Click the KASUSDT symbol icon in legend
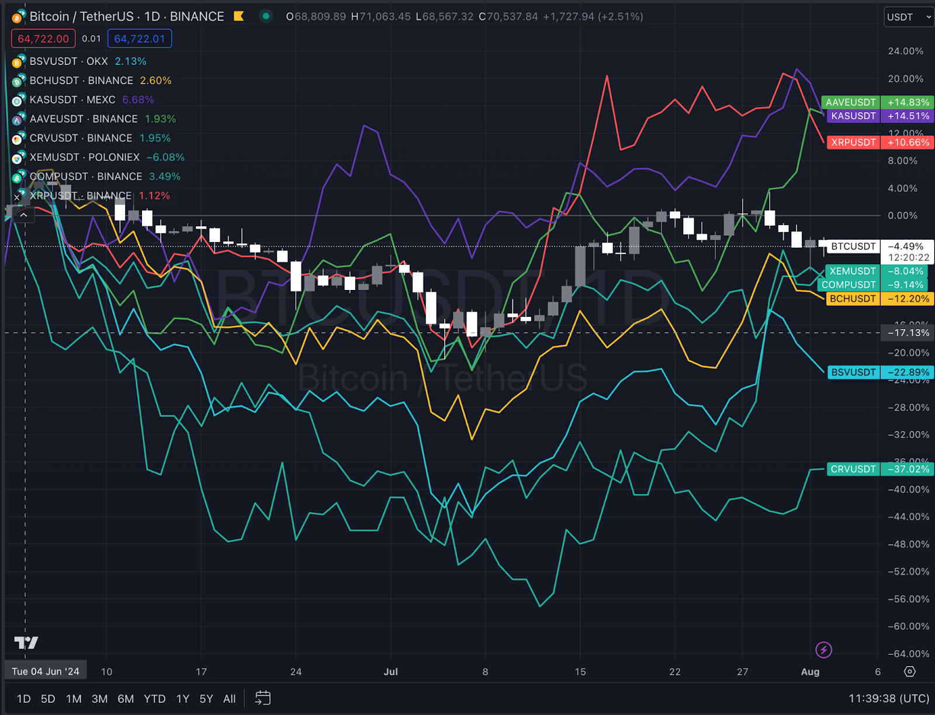This screenshot has width=935, height=715. point(18,100)
